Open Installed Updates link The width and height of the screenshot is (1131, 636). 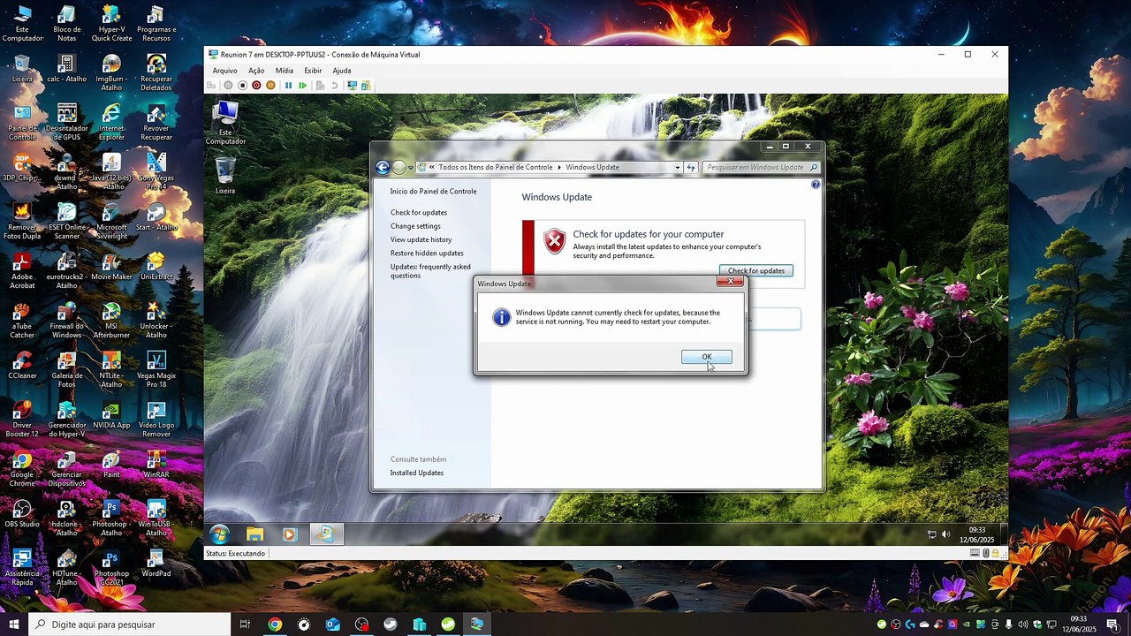(417, 473)
